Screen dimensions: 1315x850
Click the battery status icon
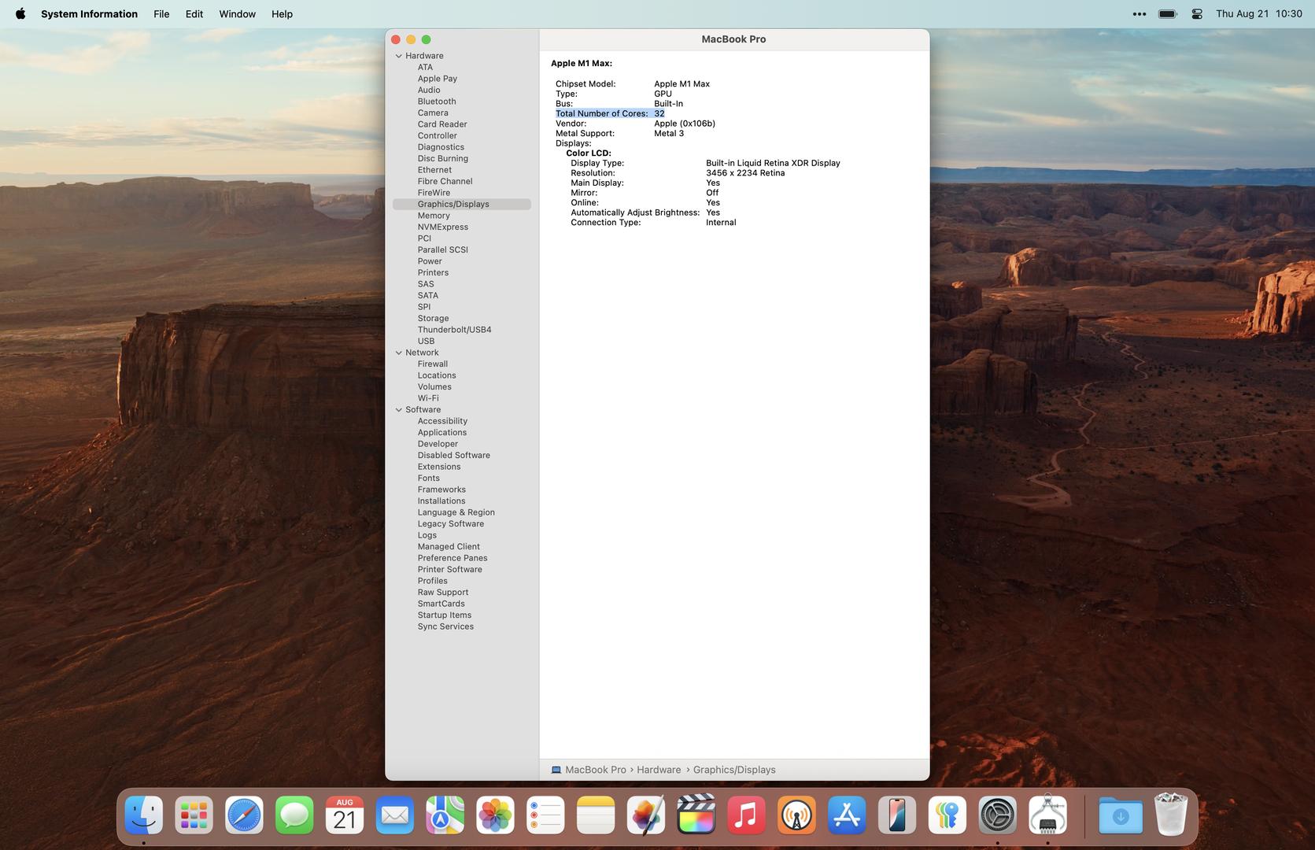pyautogui.click(x=1168, y=13)
